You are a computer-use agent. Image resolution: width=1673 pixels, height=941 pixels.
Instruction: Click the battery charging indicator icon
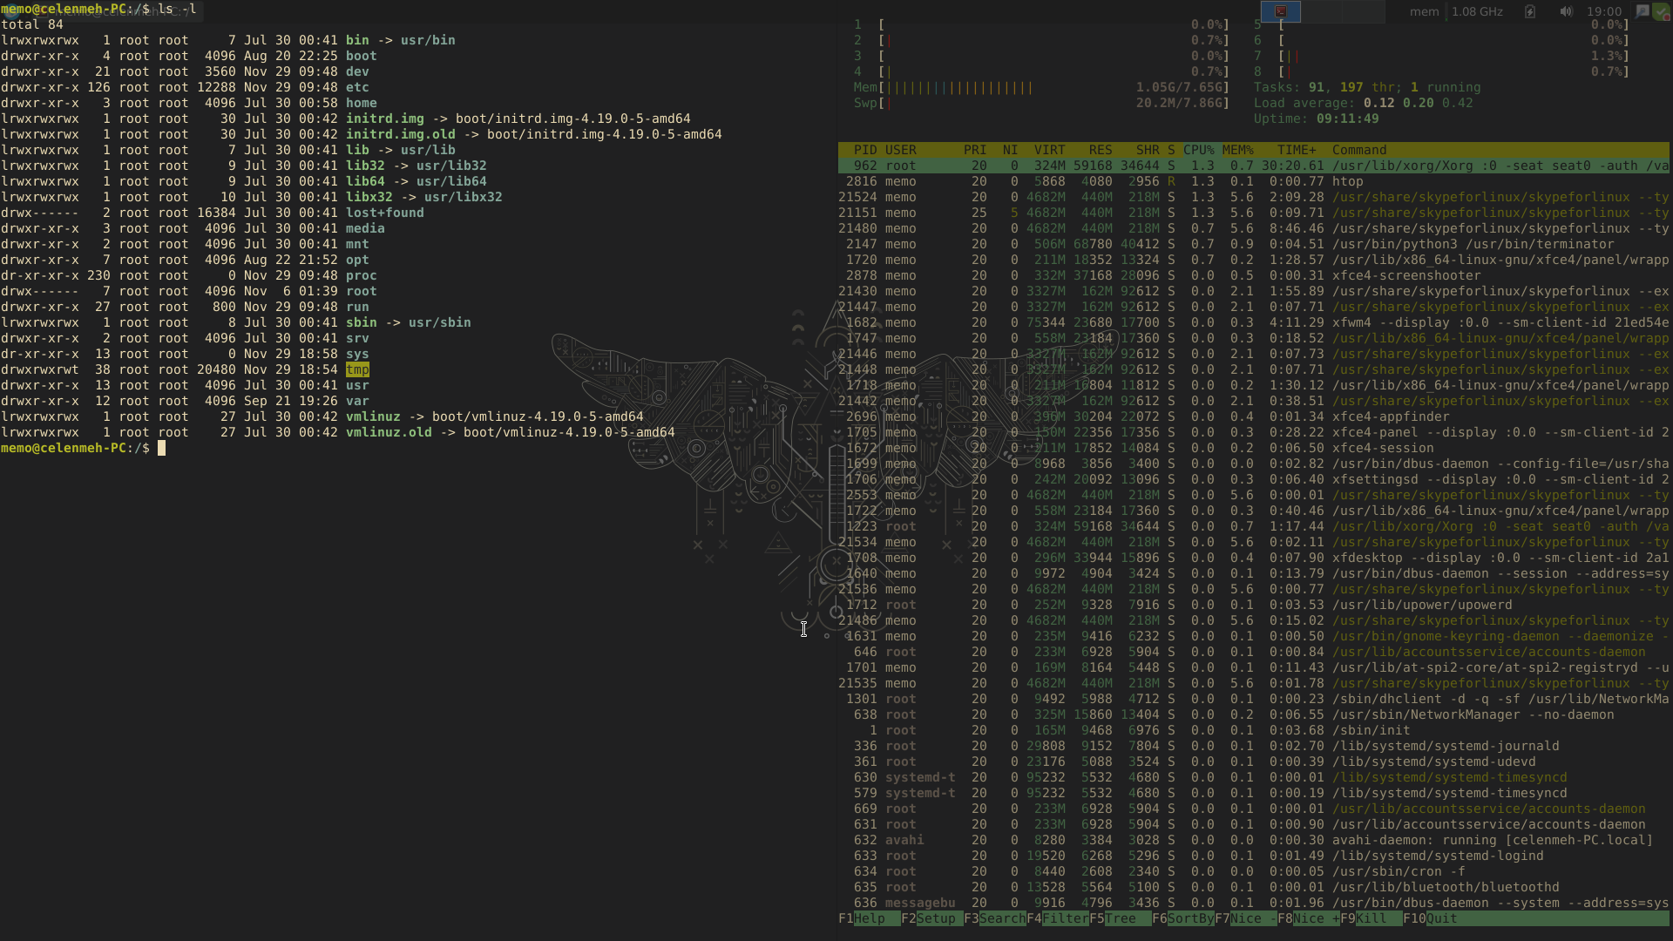click(x=1530, y=11)
